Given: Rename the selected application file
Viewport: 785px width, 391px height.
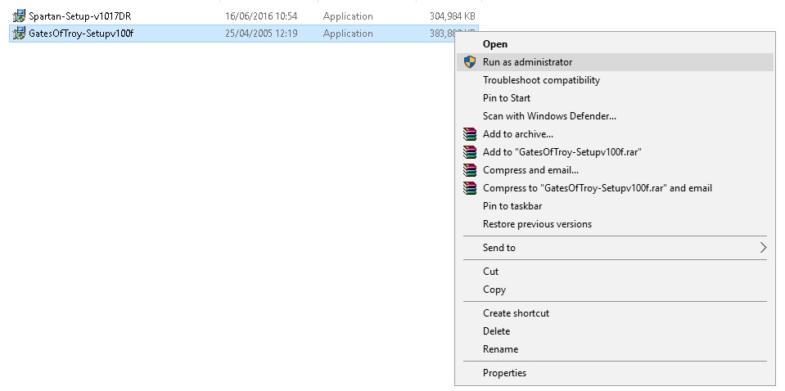Looking at the screenshot, I should [x=500, y=349].
